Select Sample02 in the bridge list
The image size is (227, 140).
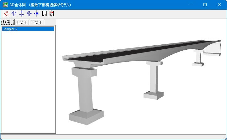28,29
